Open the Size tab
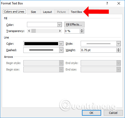Screen dimensions: 125x118 (33, 12)
